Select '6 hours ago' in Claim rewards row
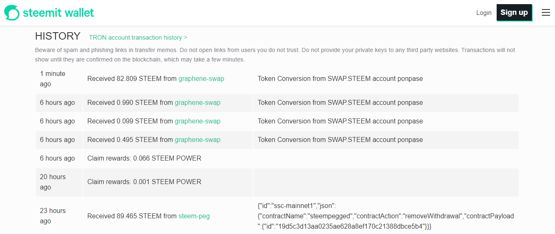The width and height of the screenshot is (555, 234). (58, 158)
